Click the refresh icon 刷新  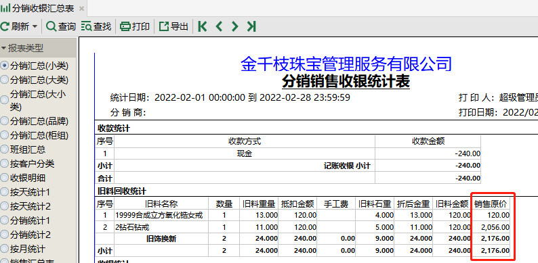(5, 26)
